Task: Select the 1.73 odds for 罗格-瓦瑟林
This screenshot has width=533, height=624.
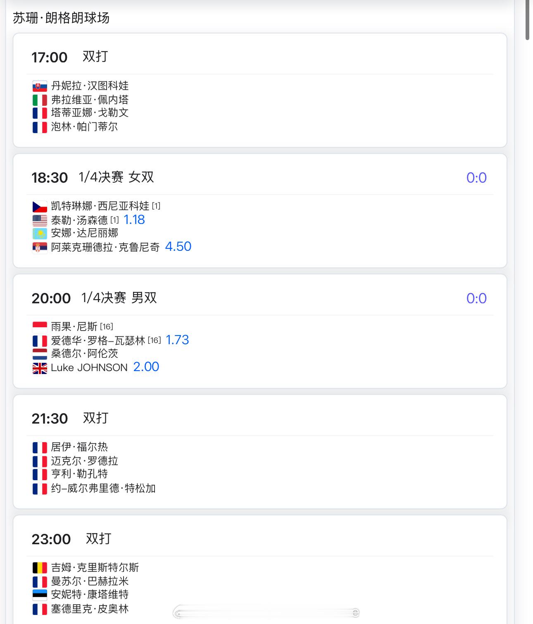Action: [177, 340]
